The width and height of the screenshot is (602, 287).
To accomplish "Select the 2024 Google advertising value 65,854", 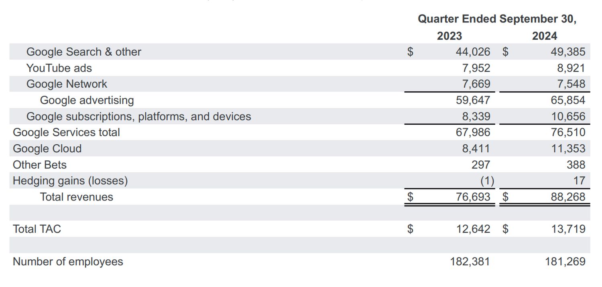I will coord(568,100).
